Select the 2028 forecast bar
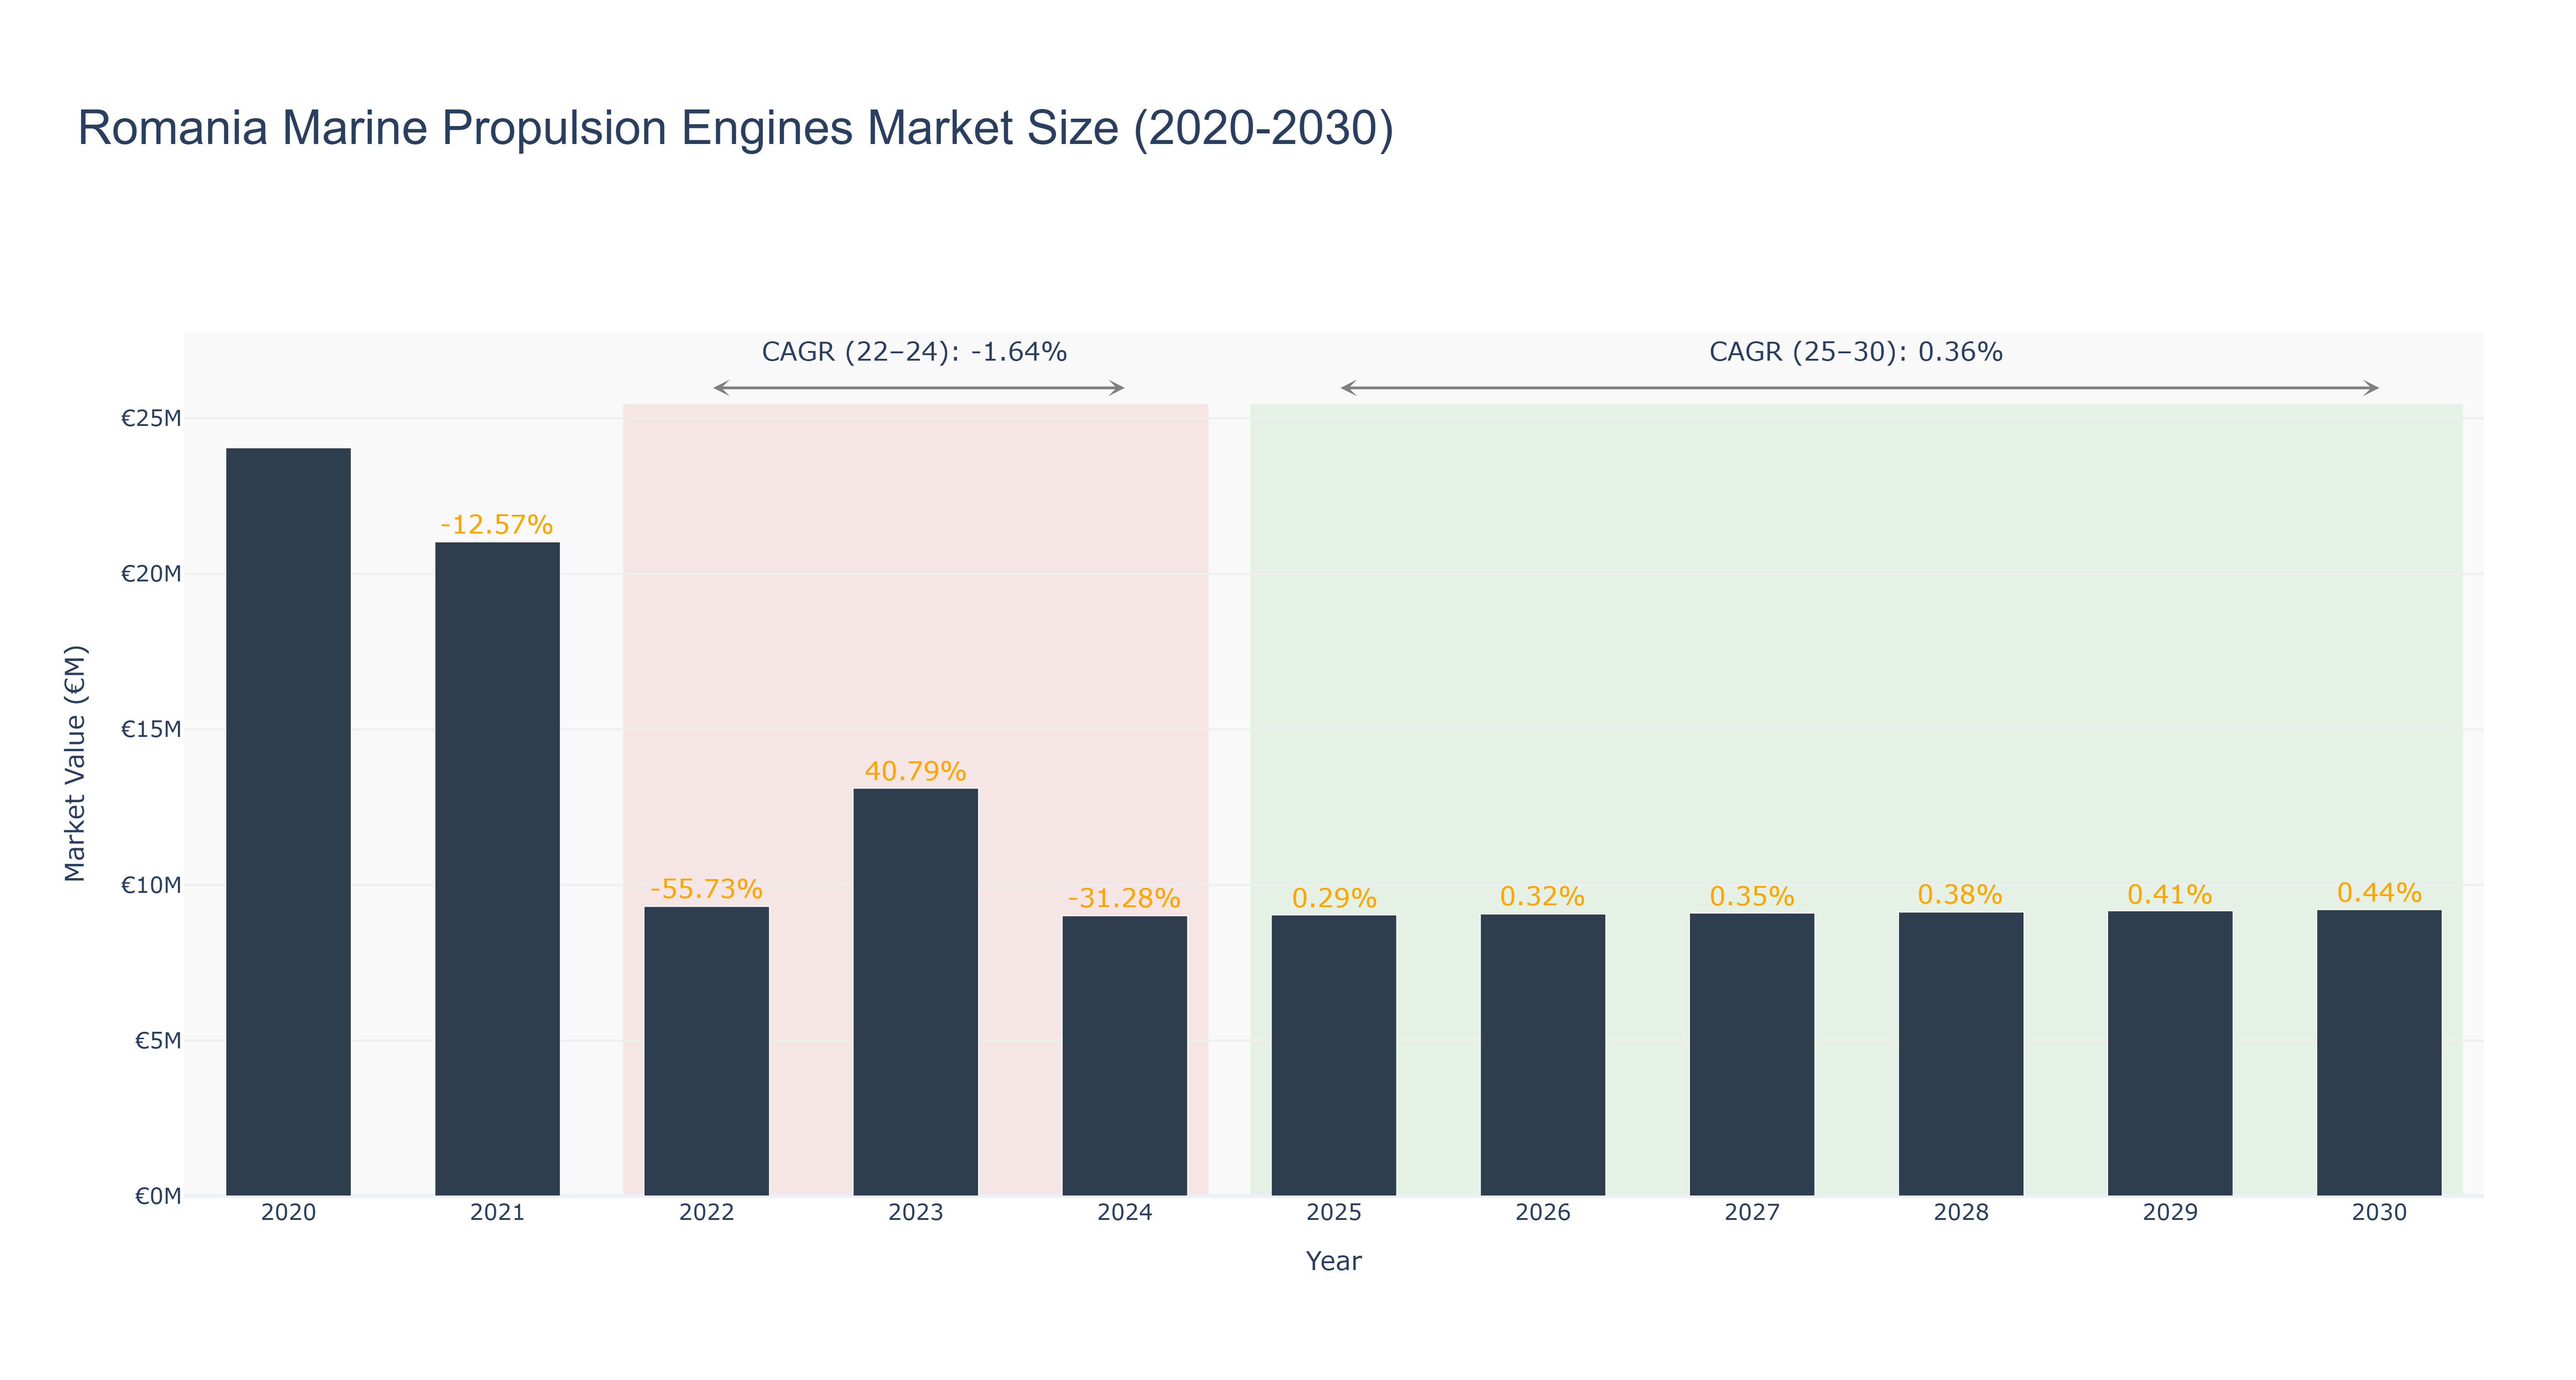The height and width of the screenshot is (1380, 2576). click(x=1960, y=1053)
